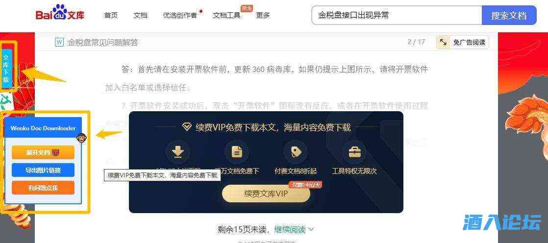Open the 文档工具 navigation item
This screenshot has width=548, height=243.
click(x=227, y=15)
